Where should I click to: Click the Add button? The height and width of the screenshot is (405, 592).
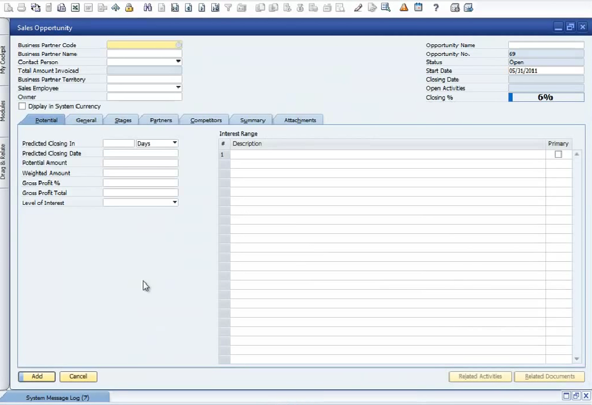point(36,376)
